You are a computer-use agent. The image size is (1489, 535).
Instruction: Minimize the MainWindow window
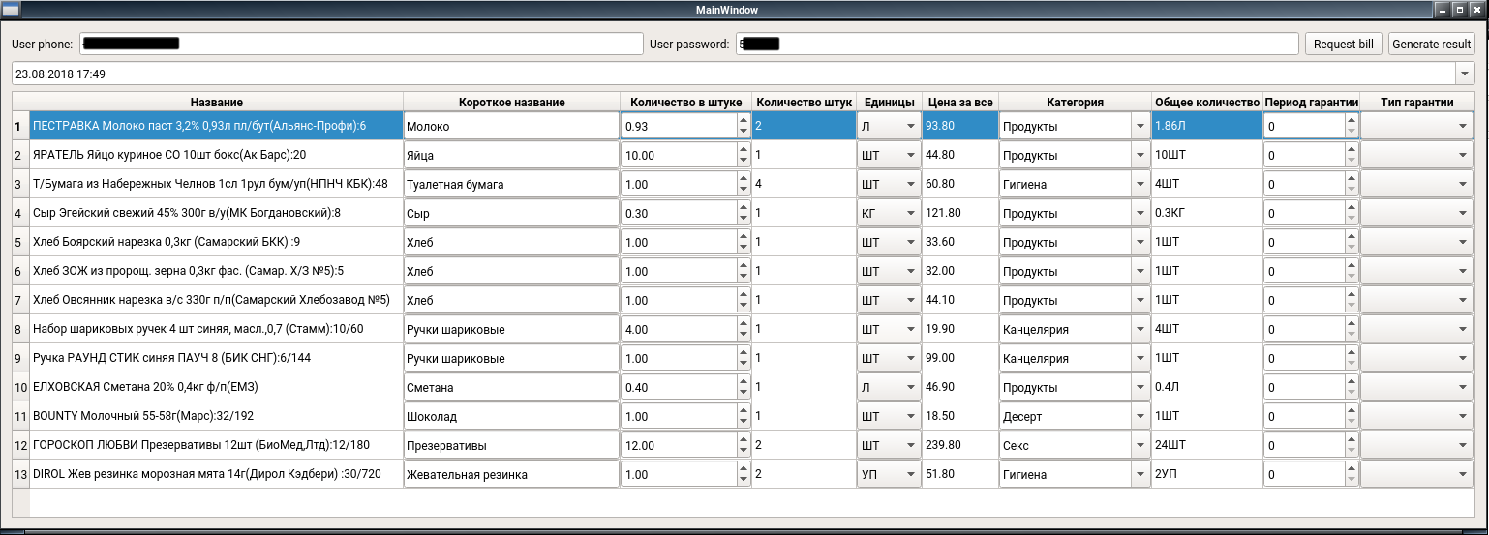(1443, 9)
